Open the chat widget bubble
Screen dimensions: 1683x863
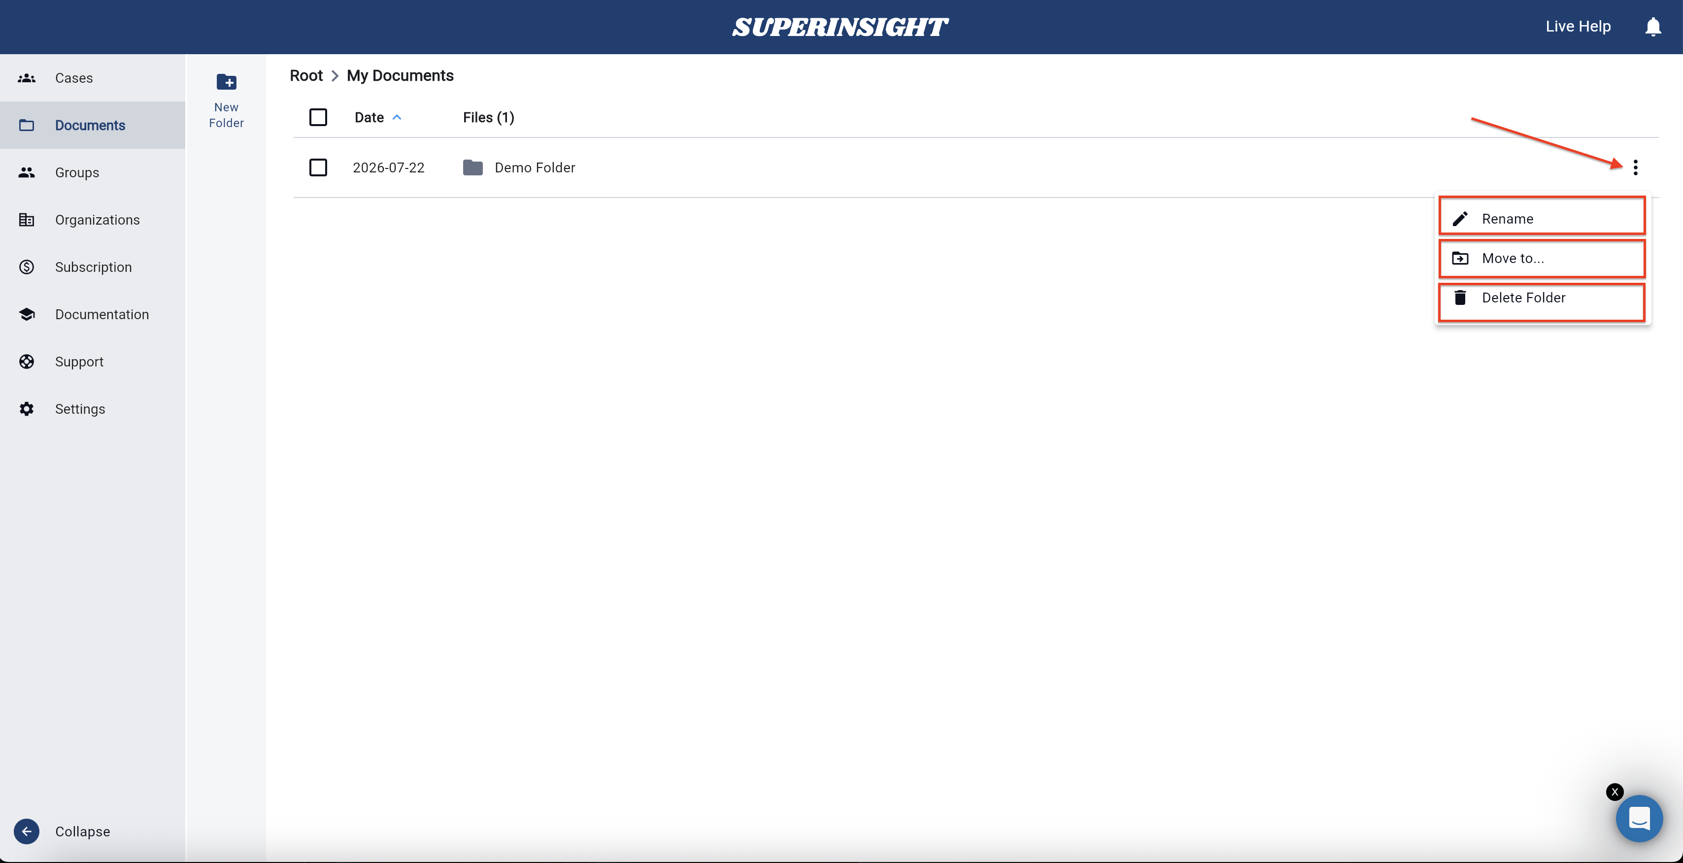tap(1639, 818)
